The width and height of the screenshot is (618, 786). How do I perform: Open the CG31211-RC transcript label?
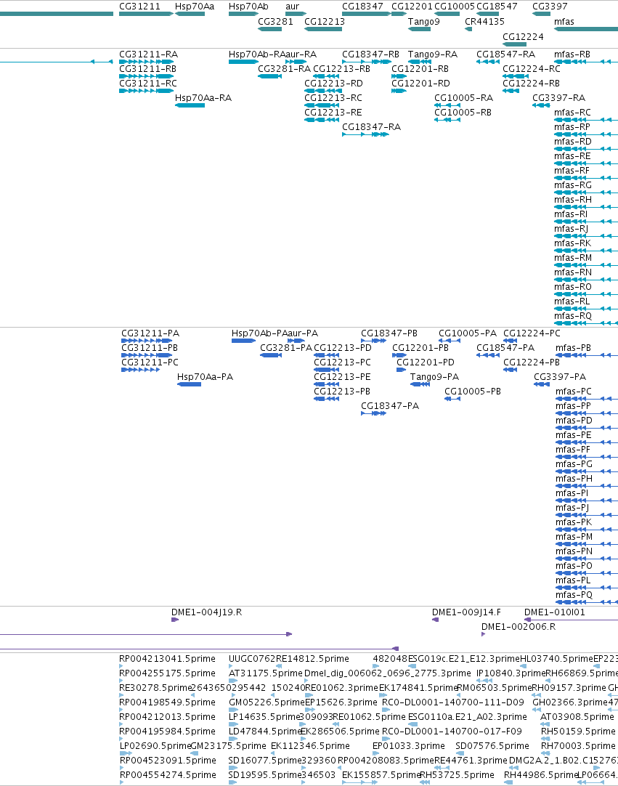(x=148, y=84)
